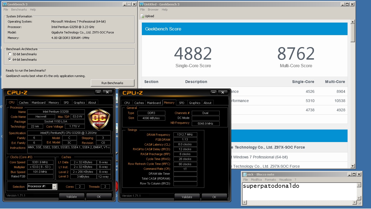Click OK button in right CPU-Z

[x=214, y=197]
